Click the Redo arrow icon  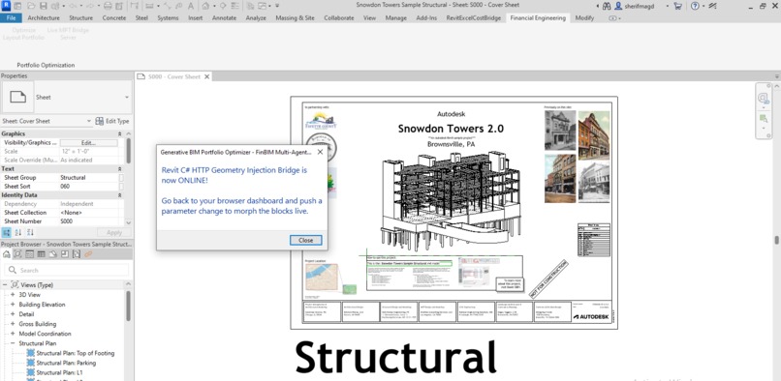[x=90, y=6]
